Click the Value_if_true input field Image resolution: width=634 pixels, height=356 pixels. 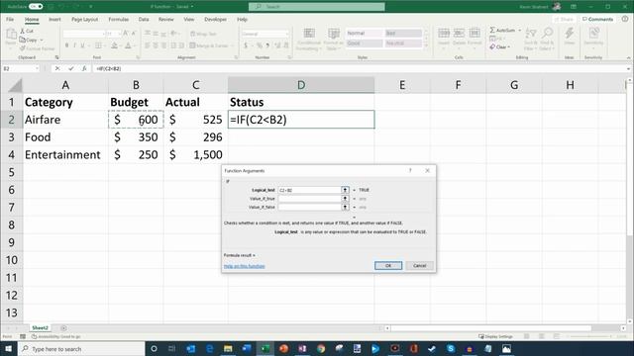[x=310, y=199]
